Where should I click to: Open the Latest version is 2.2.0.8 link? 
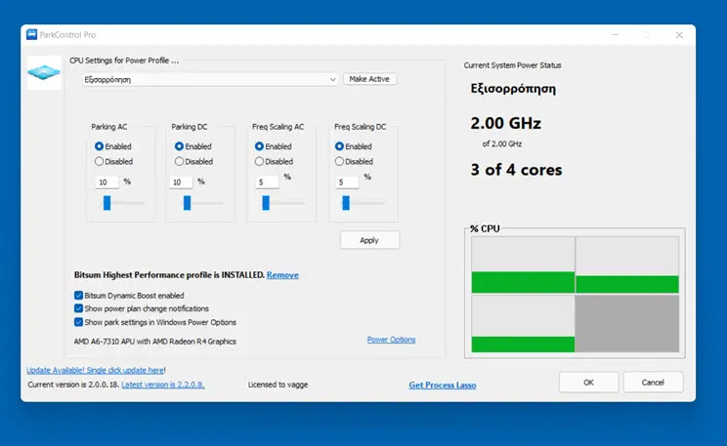point(163,385)
